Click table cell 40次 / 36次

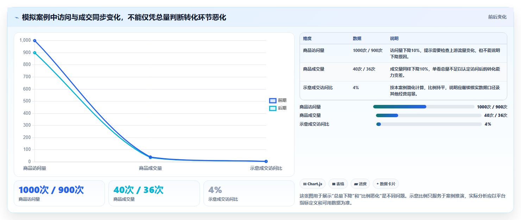364,69
